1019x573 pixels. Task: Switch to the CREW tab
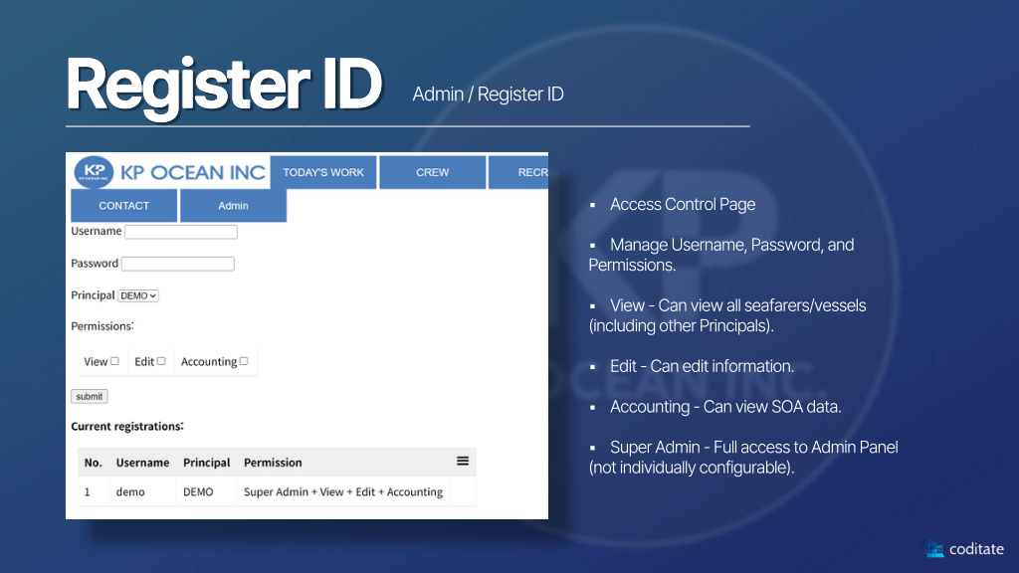[432, 172]
